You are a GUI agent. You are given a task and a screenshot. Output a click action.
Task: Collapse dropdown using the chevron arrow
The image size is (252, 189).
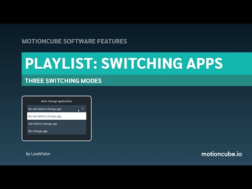(82, 109)
